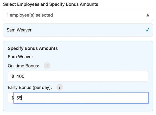Click the On-time Bonus info icon
This screenshot has height=115, width=156.
47,66
